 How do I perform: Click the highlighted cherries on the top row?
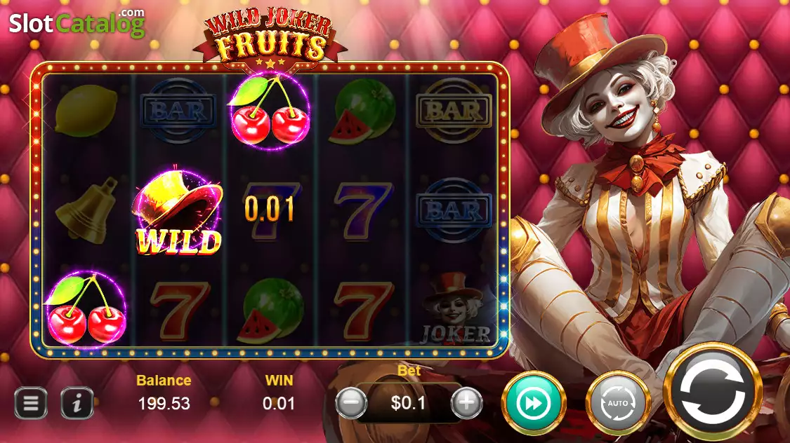tap(270, 111)
